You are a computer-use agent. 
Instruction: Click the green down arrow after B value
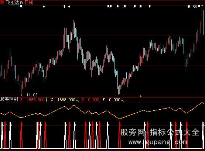tap(46, 100)
